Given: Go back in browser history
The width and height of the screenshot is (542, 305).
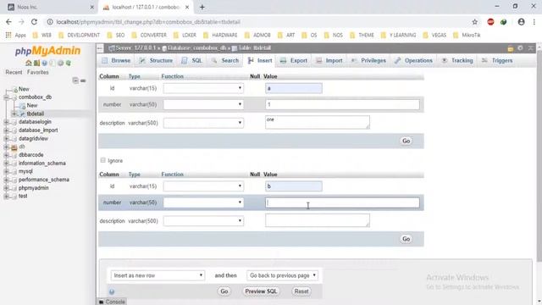Looking at the screenshot, I should click(8, 22).
